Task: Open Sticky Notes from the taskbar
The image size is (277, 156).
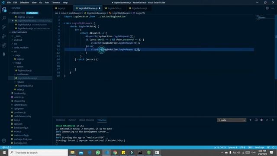Action: pos(123,153)
